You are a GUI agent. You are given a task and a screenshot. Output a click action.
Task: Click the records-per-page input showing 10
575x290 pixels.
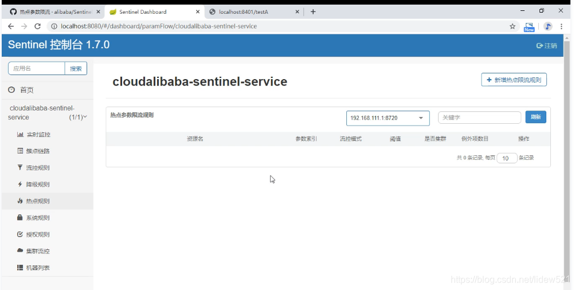pyautogui.click(x=507, y=158)
